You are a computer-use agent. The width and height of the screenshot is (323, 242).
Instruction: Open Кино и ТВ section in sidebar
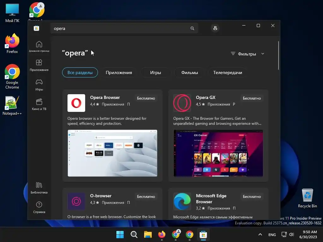pyautogui.click(x=39, y=105)
